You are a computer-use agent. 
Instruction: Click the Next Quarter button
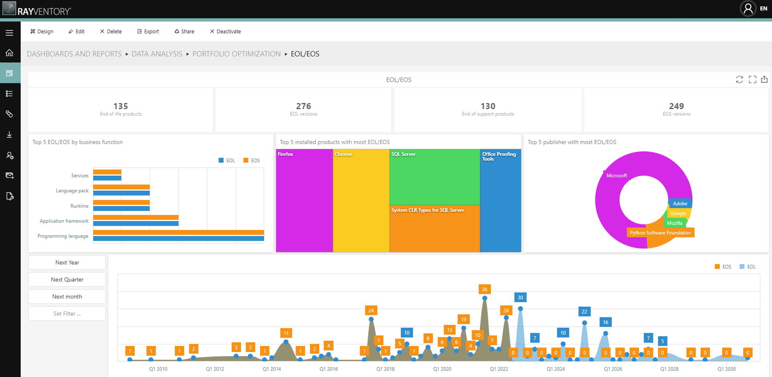(x=67, y=280)
